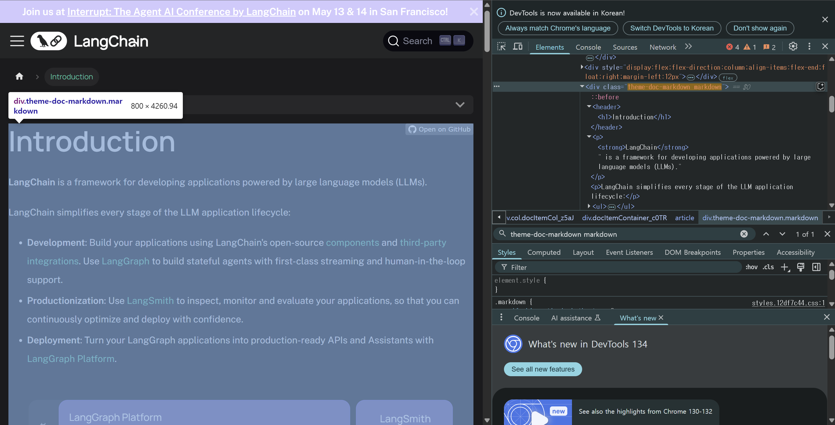The height and width of the screenshot is (425, 835).
Task: Open DevTools settings gear
Action: [x=793, y=47]
